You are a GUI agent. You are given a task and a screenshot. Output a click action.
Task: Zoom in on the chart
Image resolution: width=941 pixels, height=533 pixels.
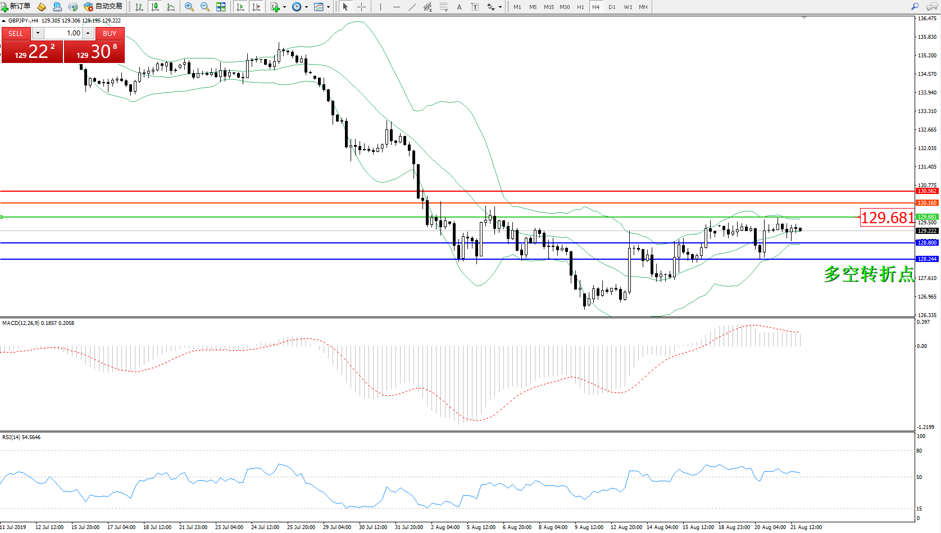[x=189, y=7]
